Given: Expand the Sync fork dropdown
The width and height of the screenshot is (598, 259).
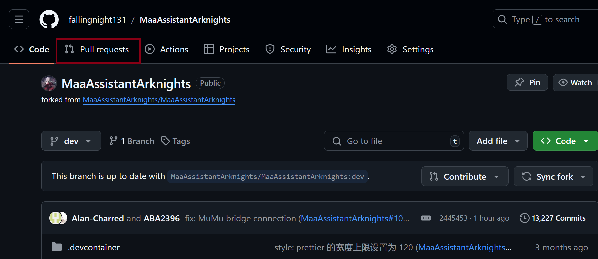Looking at the screenshot, I should coord(553,176).
